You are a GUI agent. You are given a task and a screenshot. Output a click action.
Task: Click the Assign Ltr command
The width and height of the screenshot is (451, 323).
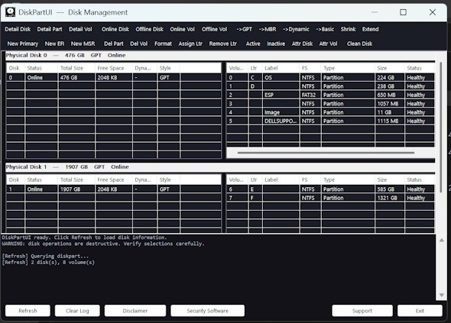pyautogui.click(x=190, y=44)
